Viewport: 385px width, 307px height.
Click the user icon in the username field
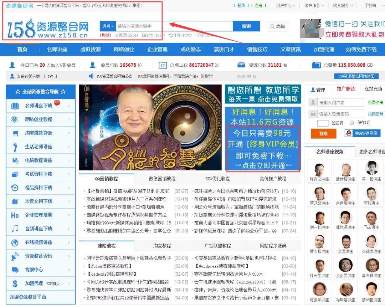(x=313, y=102)
